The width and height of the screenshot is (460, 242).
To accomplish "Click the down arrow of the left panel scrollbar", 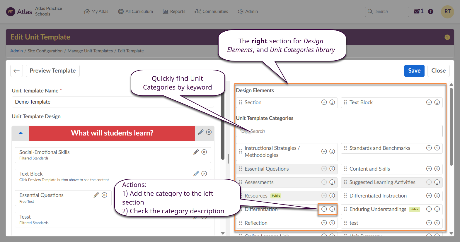I will click(223, 233).
